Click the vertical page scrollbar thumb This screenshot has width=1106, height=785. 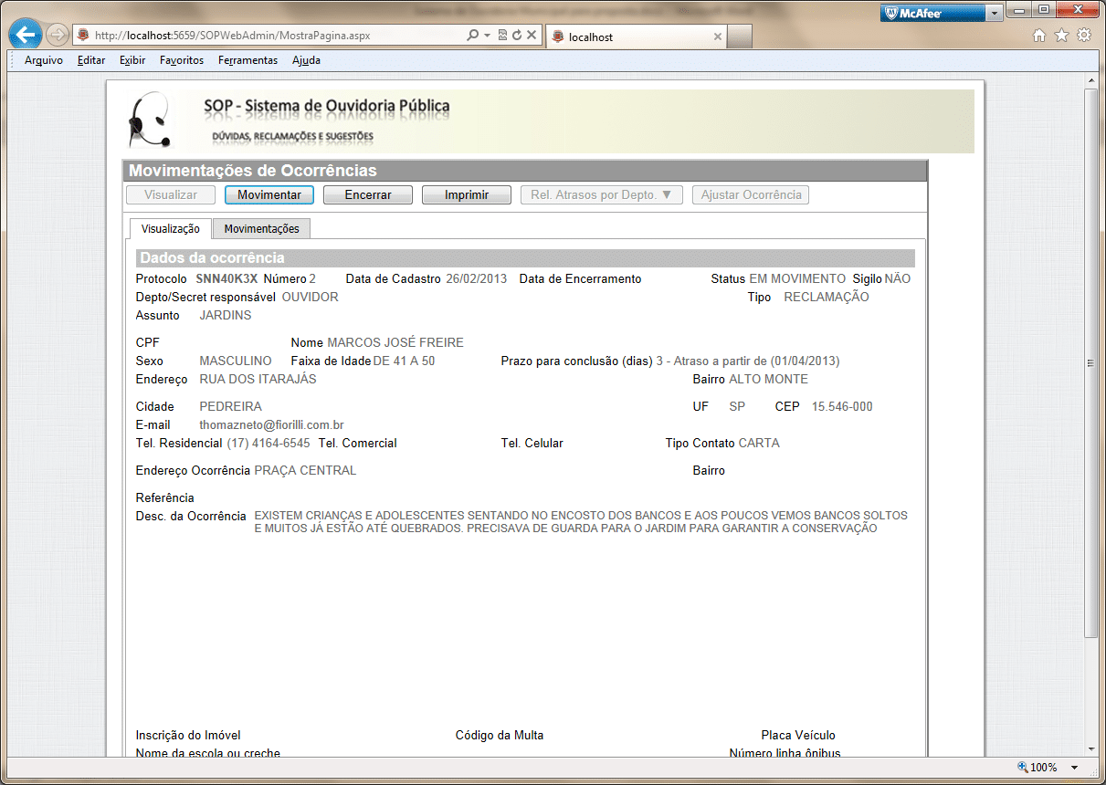coord(1090,363)
